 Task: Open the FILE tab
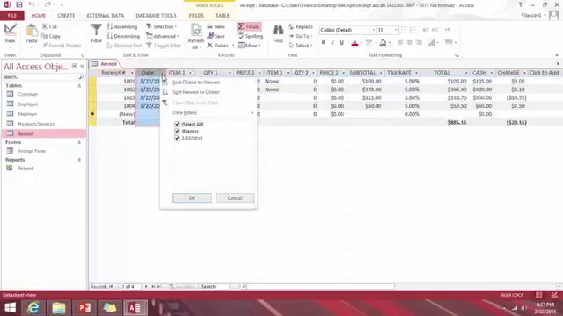pos(12,15)
